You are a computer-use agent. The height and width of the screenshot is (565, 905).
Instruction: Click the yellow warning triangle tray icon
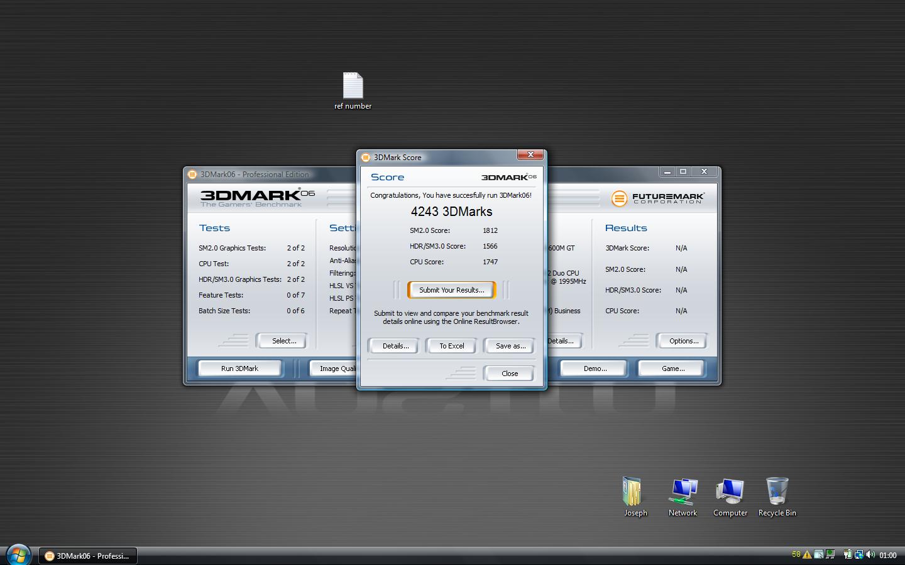coord(807,555)
